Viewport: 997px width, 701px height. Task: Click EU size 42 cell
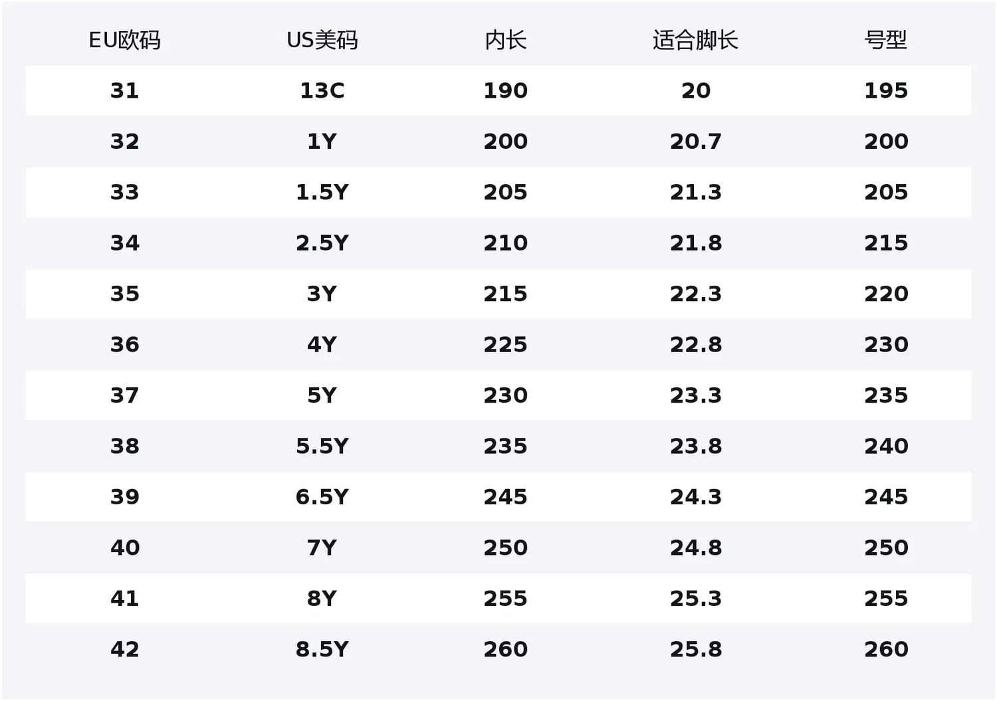(x=124, y=650)
